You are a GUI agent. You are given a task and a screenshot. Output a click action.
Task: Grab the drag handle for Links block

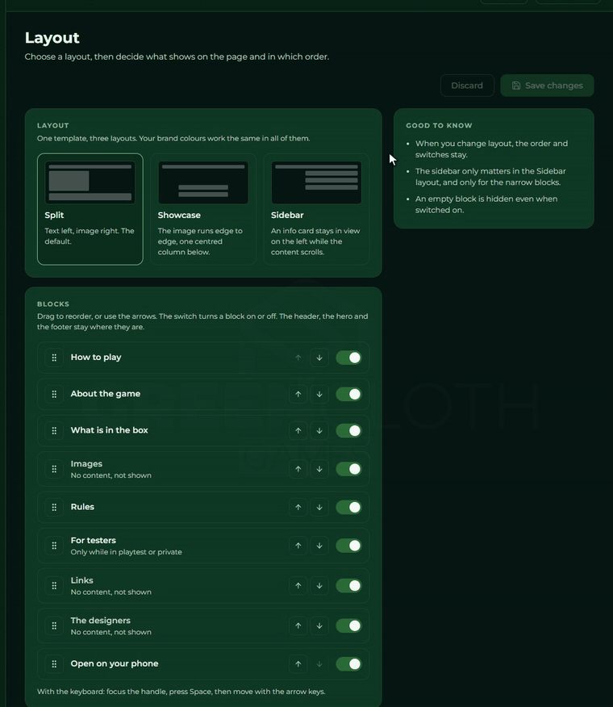click(54, 586)
